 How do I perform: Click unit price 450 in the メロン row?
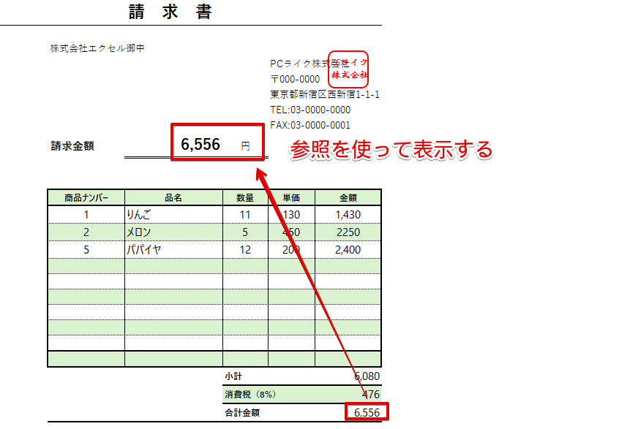click(x=291, y=232)
